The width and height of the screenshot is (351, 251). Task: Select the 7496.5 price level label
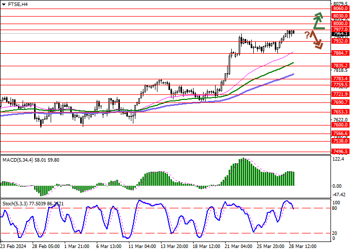340,152
